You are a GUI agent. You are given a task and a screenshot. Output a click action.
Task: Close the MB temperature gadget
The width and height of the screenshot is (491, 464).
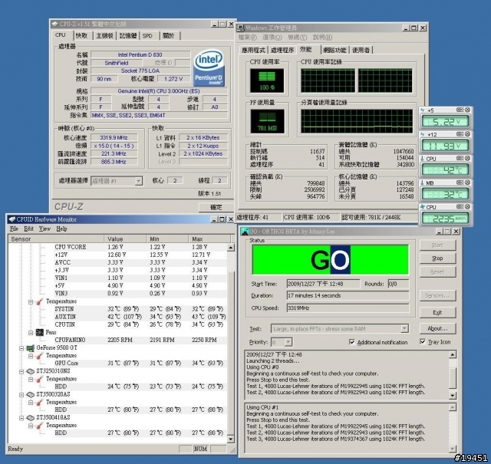pyautogui.click(x=467, y=183)
